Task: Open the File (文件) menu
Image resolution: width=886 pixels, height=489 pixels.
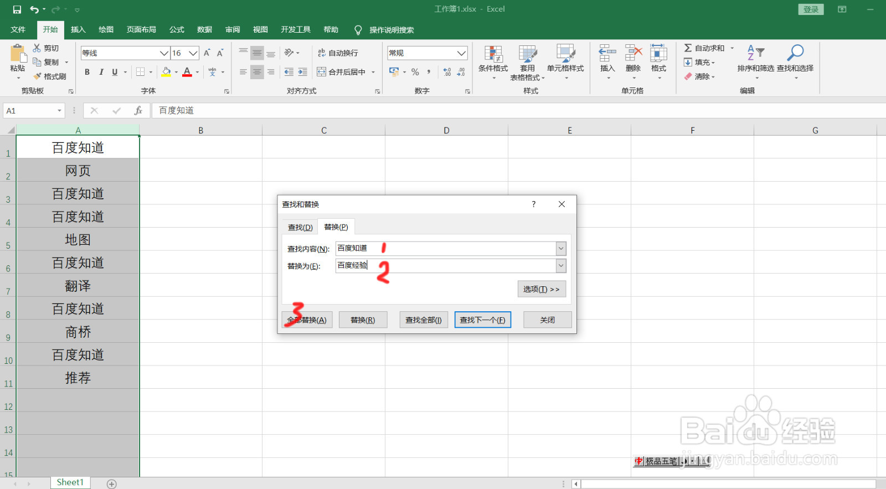Action: coord(18,30)
